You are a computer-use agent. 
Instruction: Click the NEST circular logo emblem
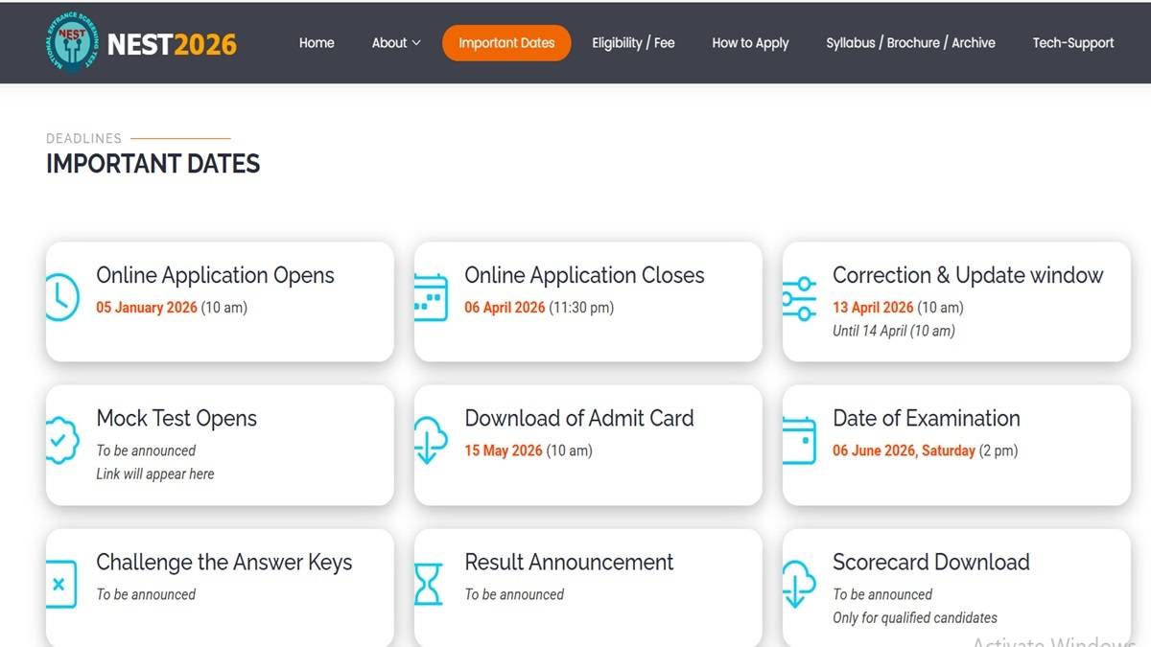(x=73, y=43)
